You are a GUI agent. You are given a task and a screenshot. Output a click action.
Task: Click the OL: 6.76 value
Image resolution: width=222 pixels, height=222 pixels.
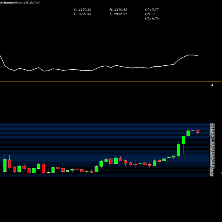tap(152, 19)
